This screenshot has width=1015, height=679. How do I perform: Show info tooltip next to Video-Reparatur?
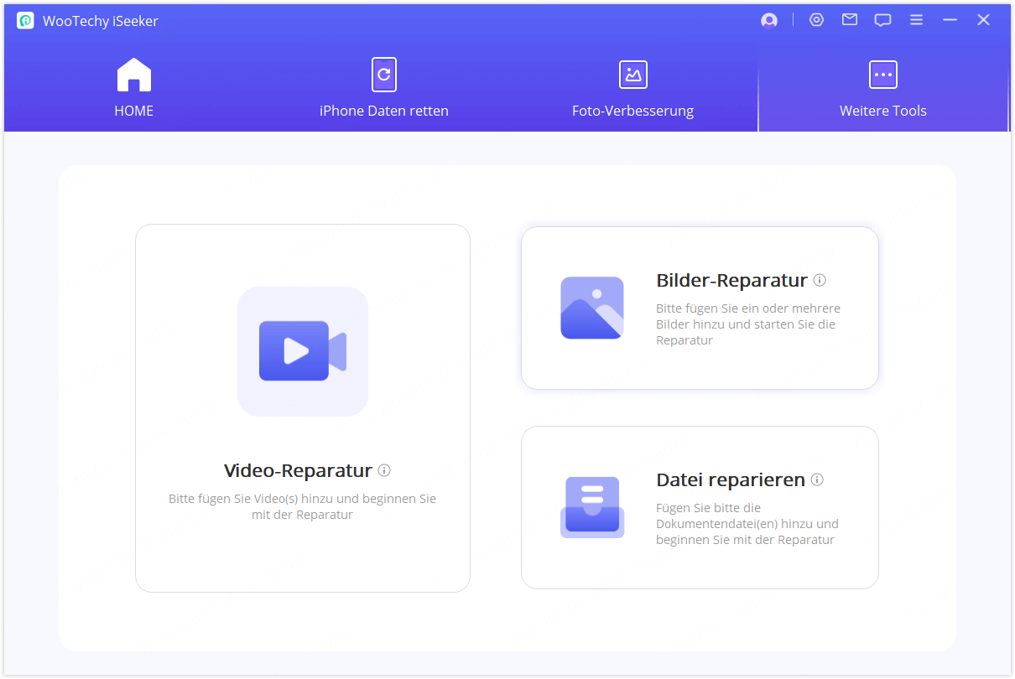[384, 470]
